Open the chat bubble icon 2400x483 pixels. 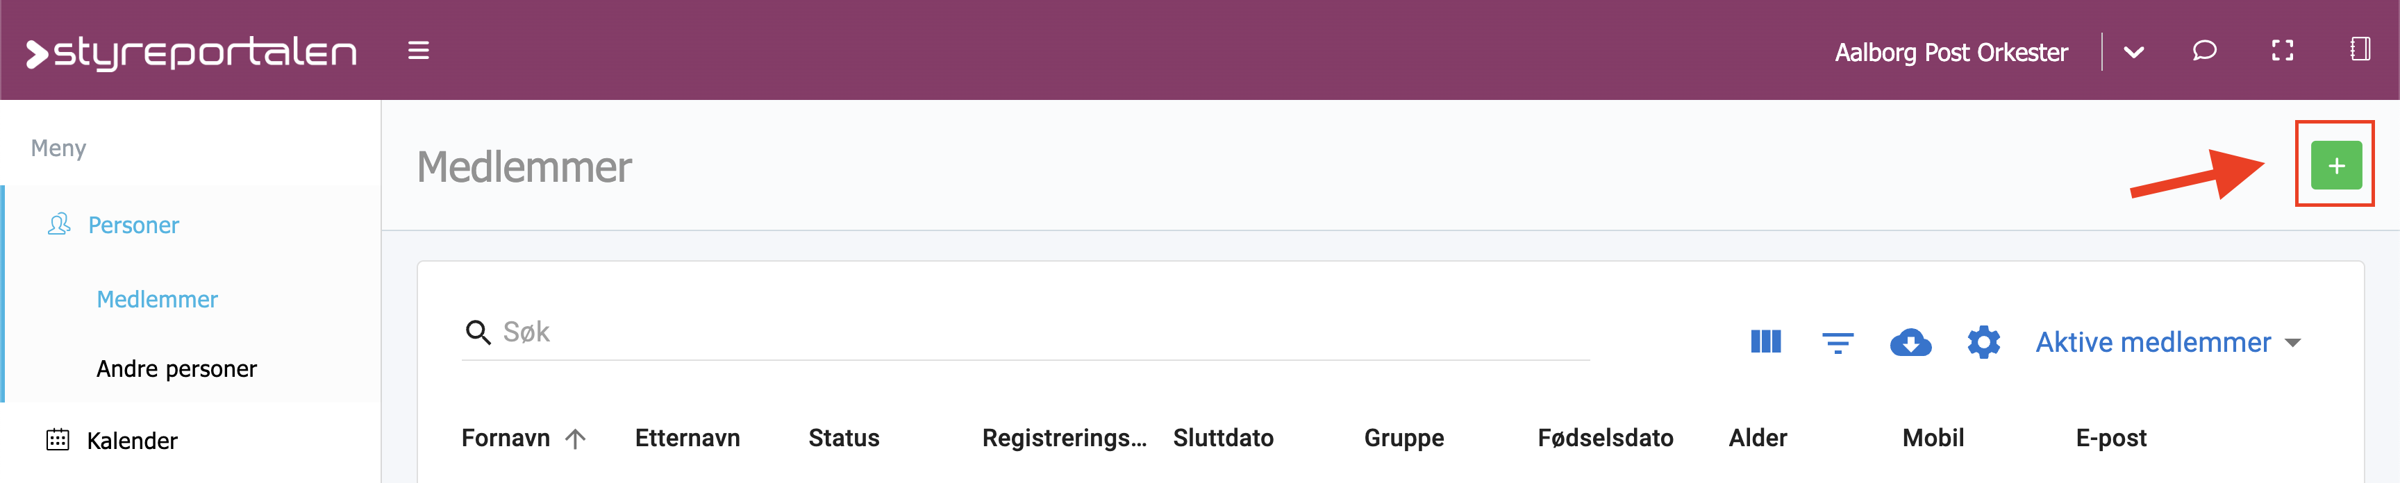[2203, 50]
